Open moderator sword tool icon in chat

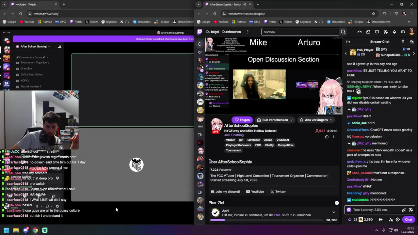pos(390,220)
